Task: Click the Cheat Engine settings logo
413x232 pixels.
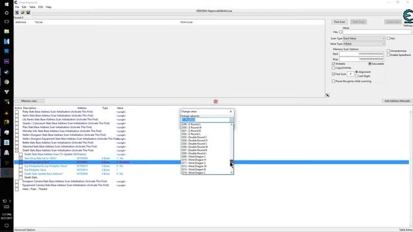Action: coord(408,17)
